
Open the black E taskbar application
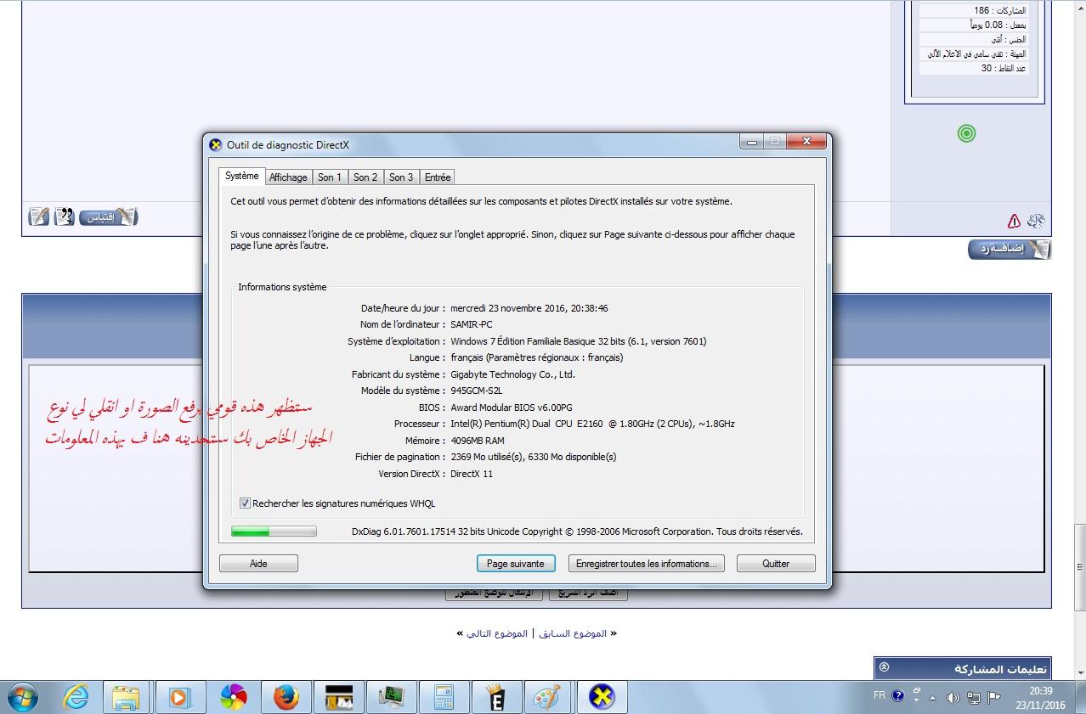[496, 697]
